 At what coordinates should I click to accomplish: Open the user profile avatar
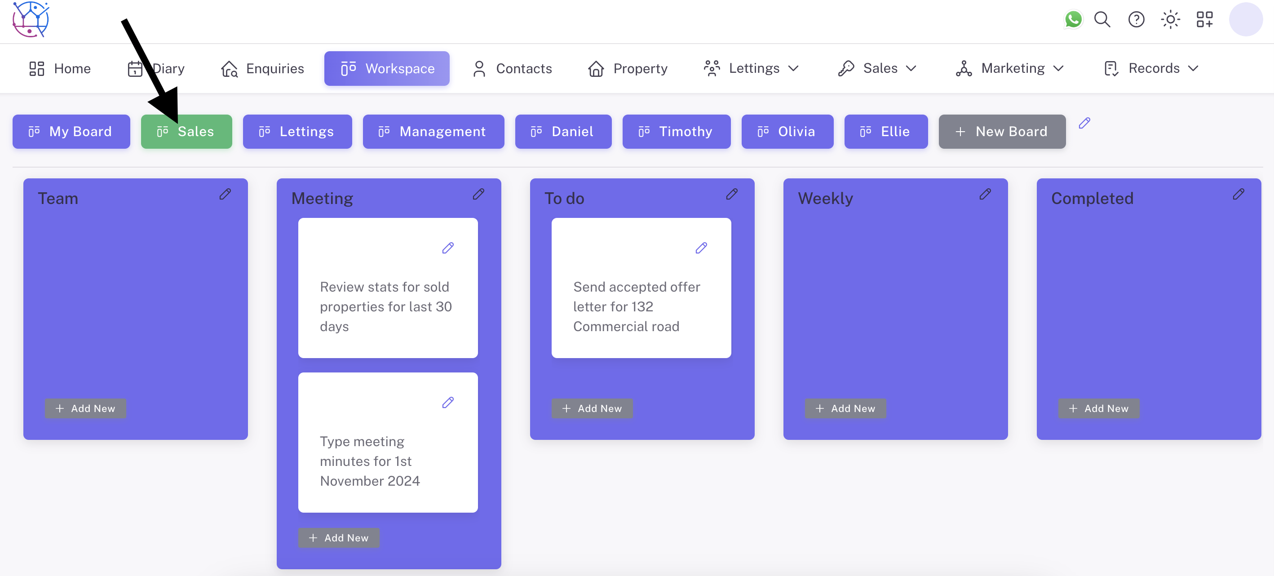pyautogui.click(x=1245, y=20)
